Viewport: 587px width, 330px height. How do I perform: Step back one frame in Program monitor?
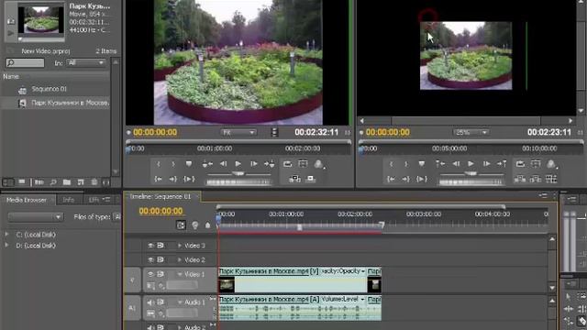(456, 164)
